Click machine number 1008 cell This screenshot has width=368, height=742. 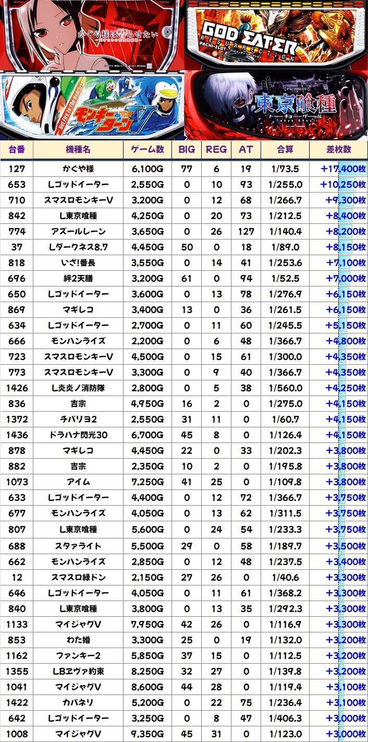point(17,734)
